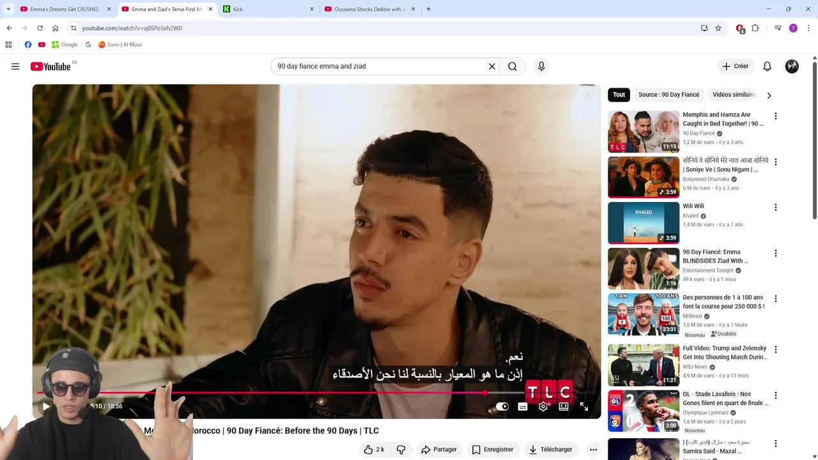This screenshot has height=460, width=818.
Task: Open Chrome three-dot menu
Action: click(808, 28)
